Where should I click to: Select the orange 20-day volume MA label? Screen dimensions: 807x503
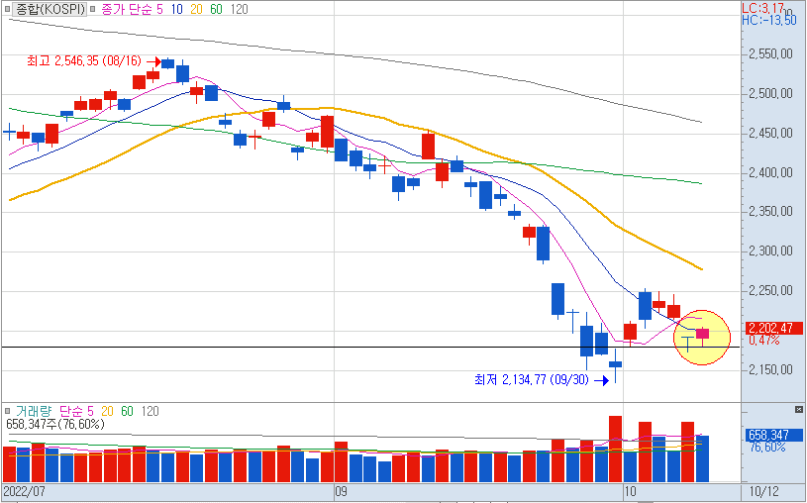point(107,411)
